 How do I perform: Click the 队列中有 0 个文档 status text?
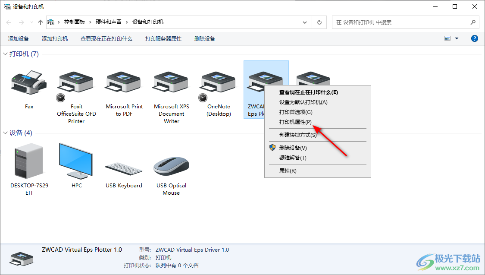click(x=177, y=266)
